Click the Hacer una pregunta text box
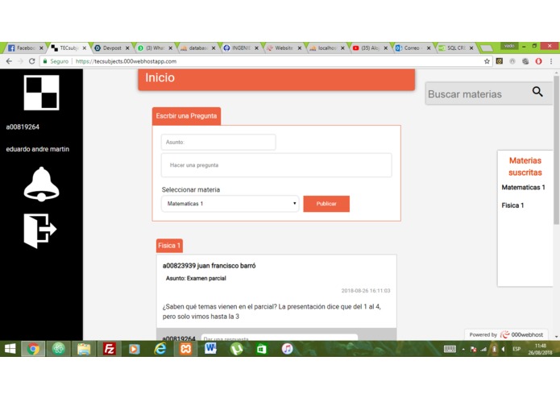This screenshot has width=560, height=398. click(276, 165)
